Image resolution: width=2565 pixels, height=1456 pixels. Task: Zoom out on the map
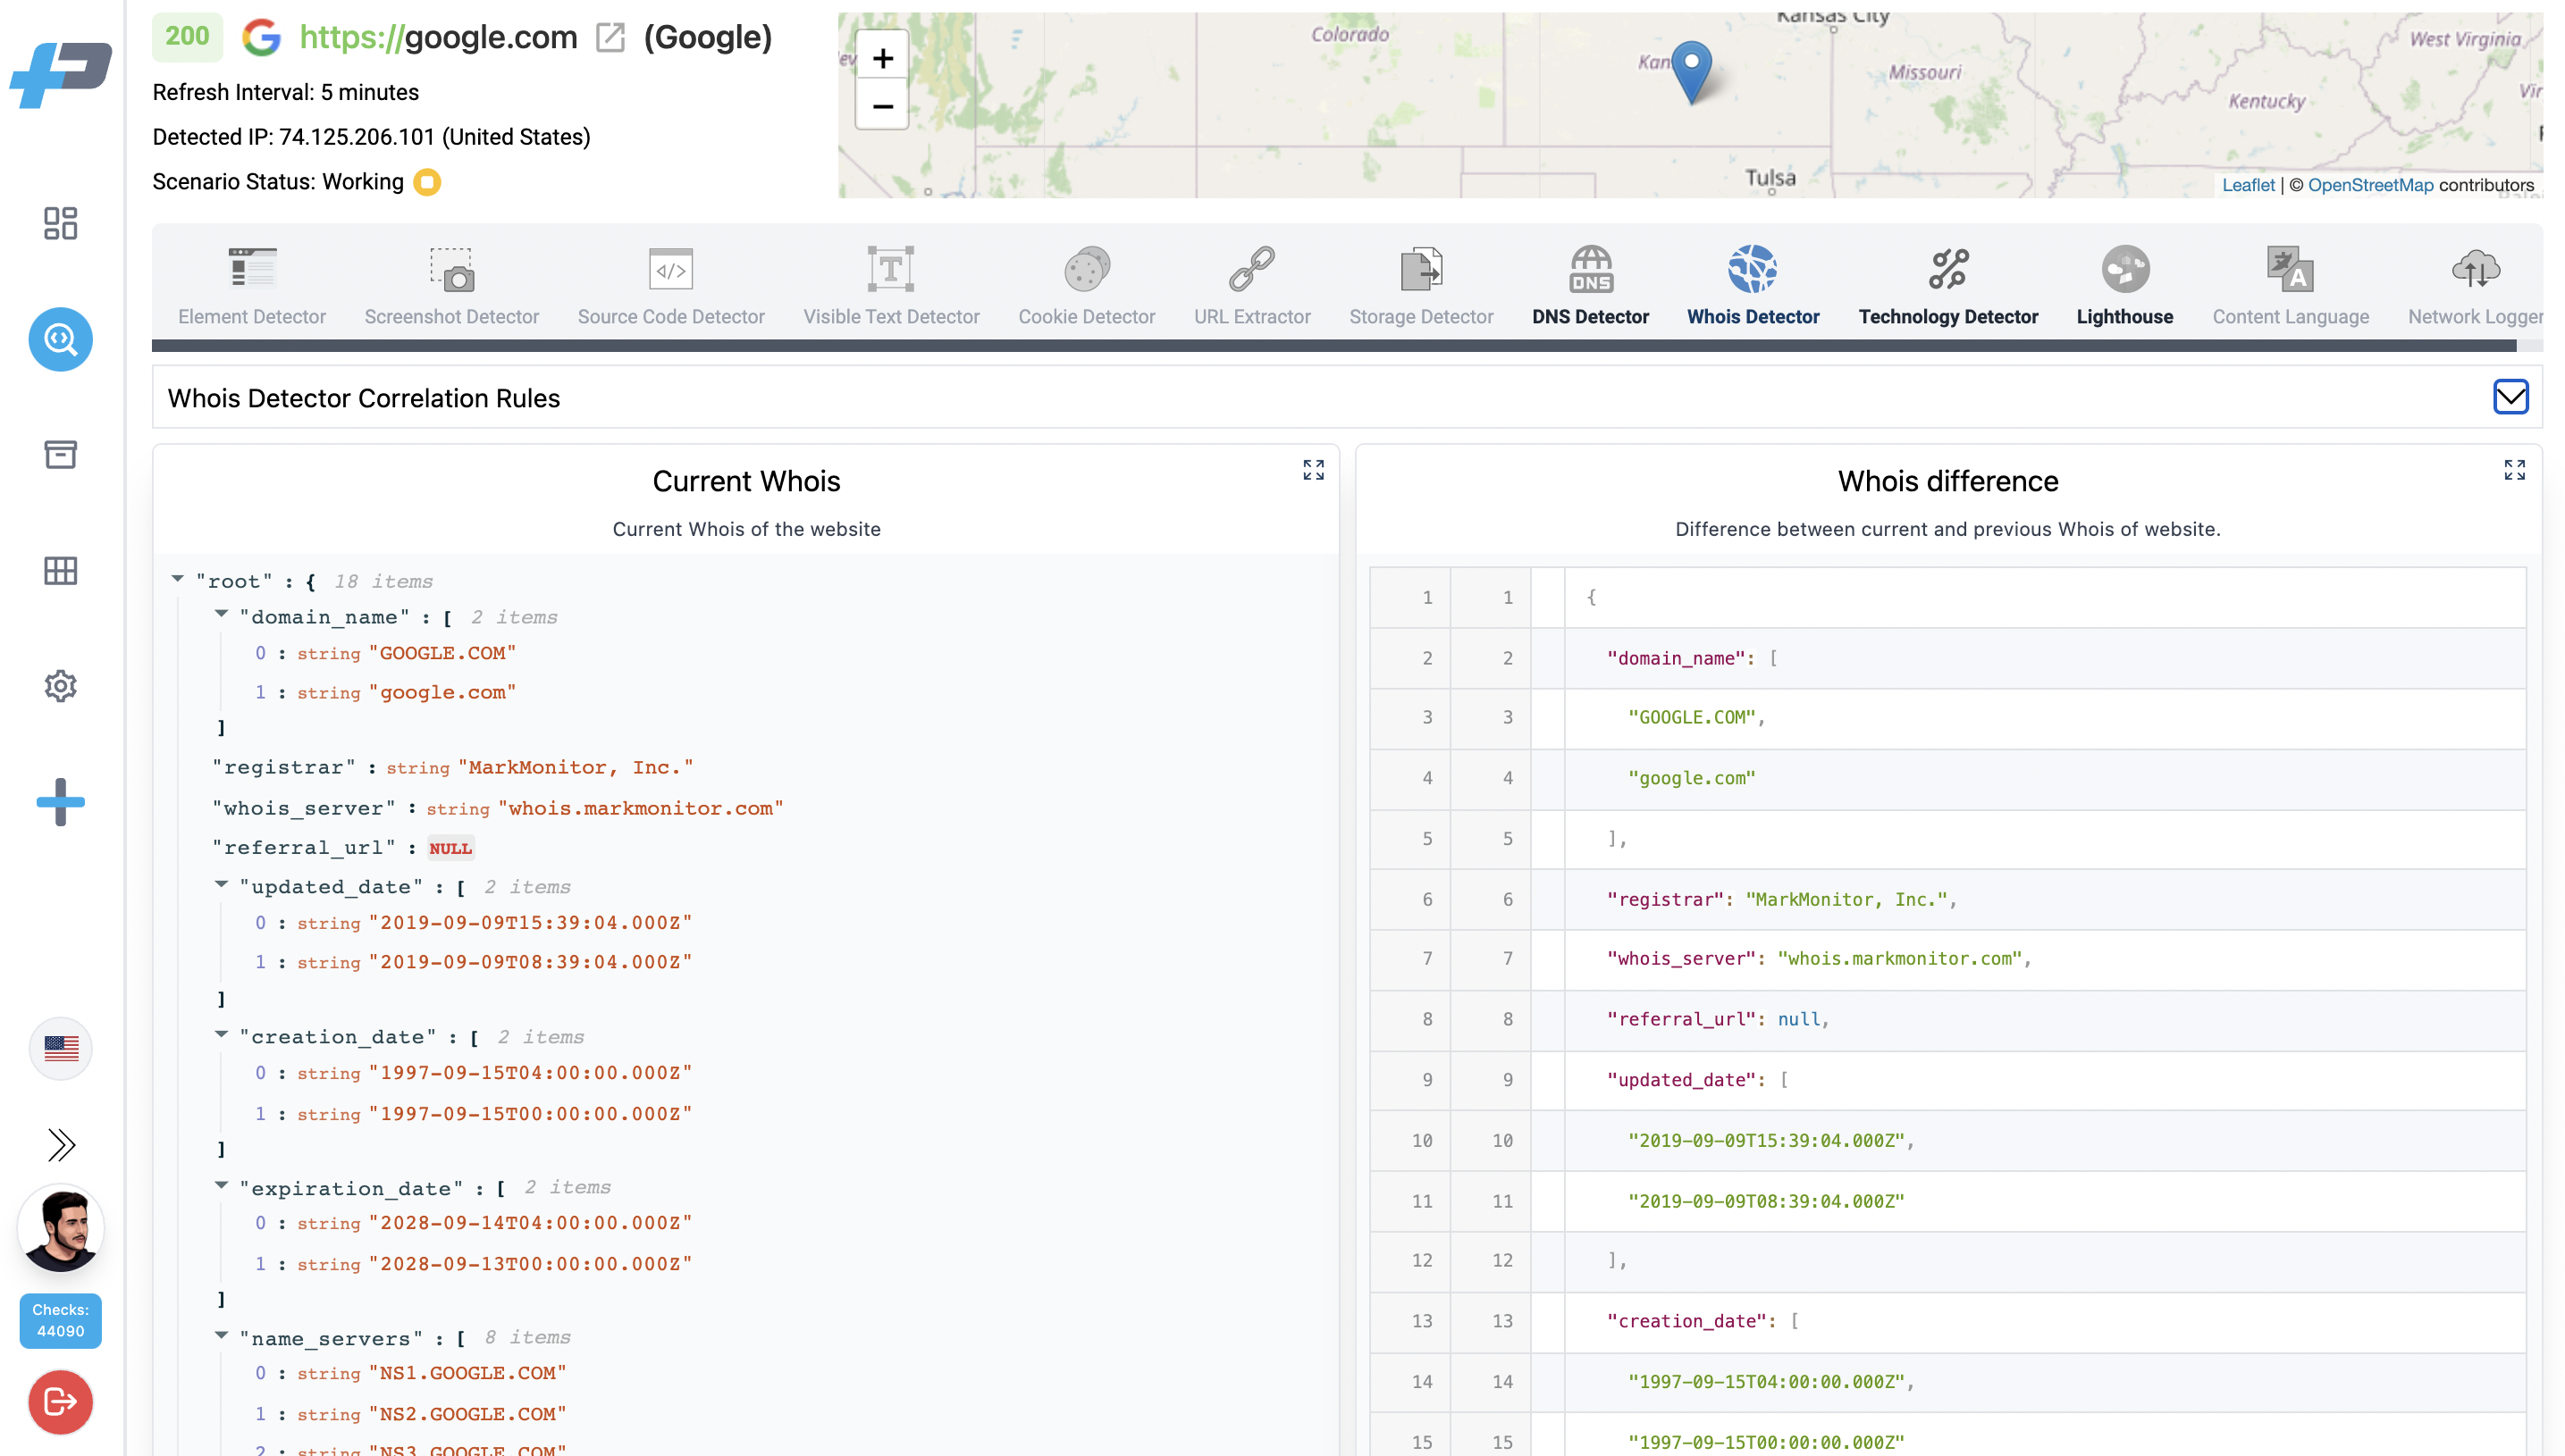pos(881,106)
